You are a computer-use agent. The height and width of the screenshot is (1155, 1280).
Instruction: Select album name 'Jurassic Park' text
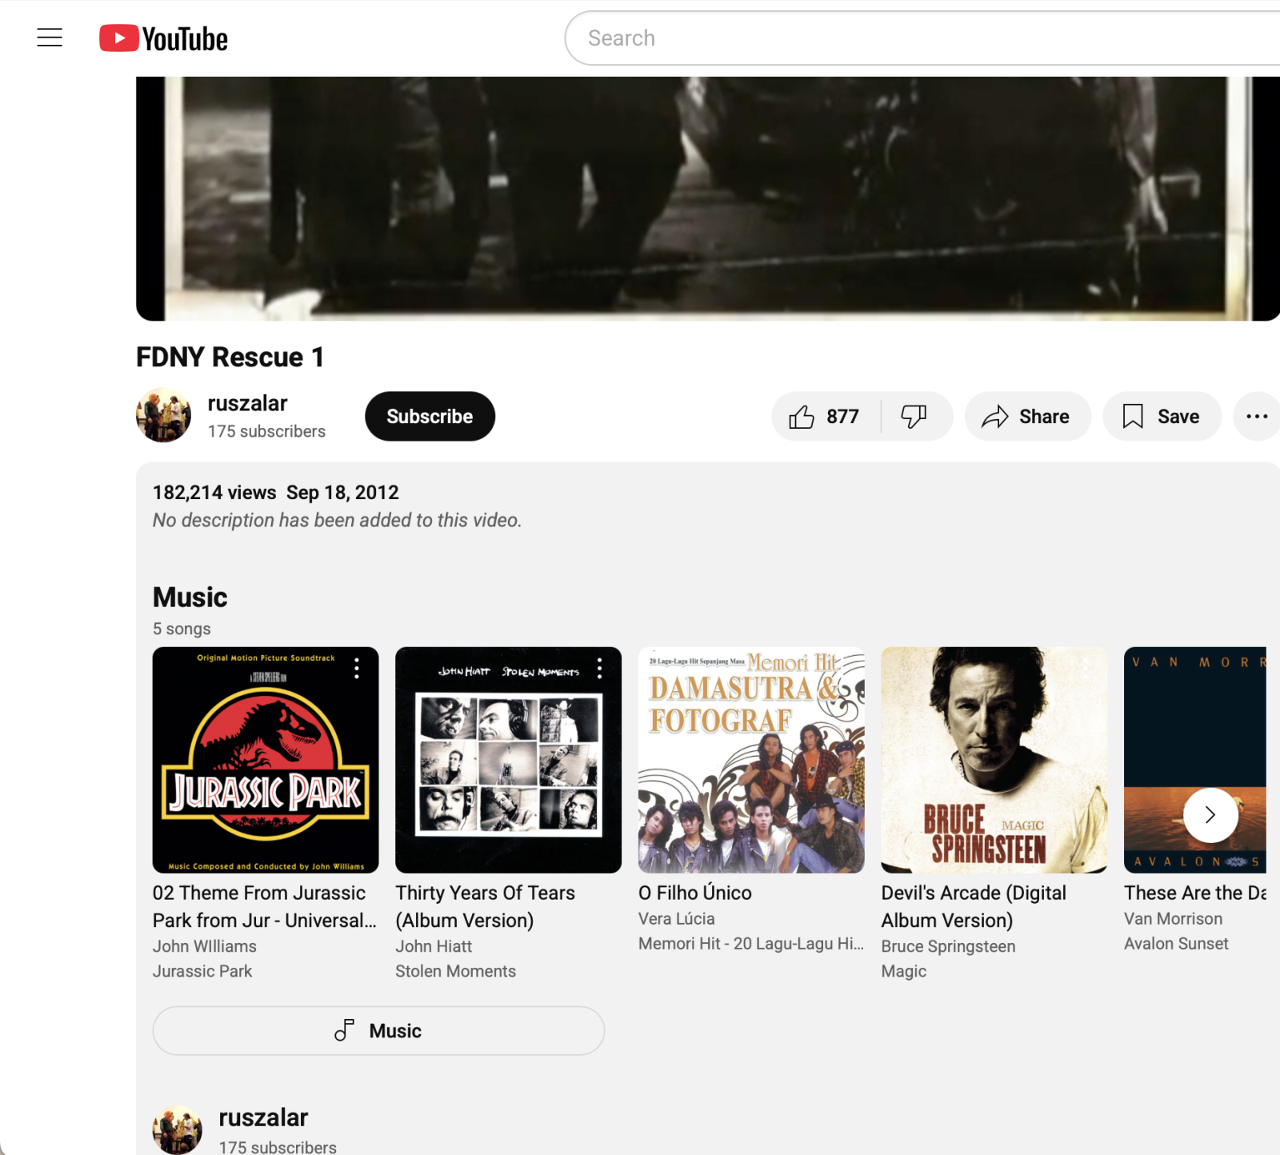pos(202,971)
